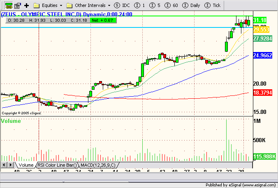This screenshot has height=188, width=278.
Task: Click the Copyright 2005 eSignal text
Action: tap(21, 113)
